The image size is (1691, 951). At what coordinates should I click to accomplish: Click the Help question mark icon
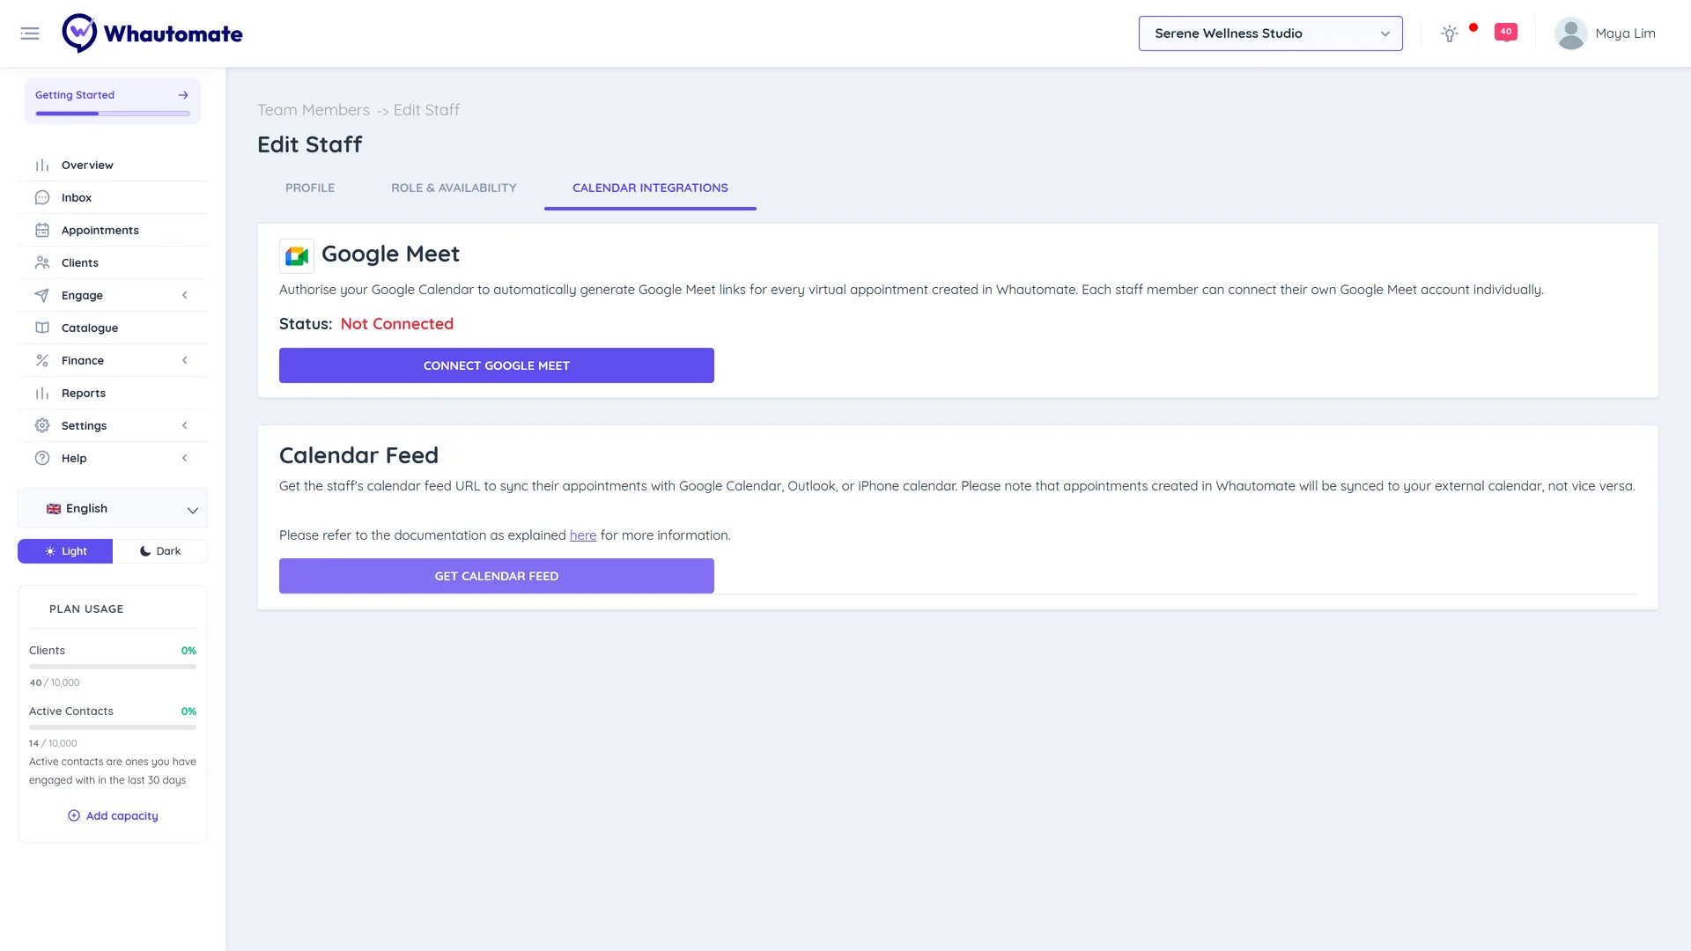coord(42,459)
